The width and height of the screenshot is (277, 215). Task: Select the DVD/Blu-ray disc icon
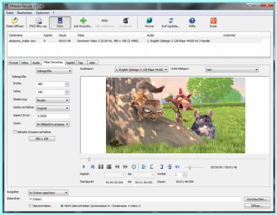point(38,21)
